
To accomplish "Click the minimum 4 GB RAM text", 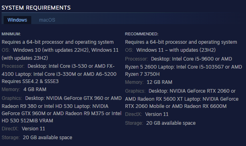I will [35, 89].
